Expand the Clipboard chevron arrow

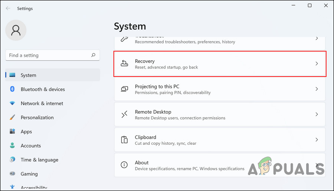317,140
